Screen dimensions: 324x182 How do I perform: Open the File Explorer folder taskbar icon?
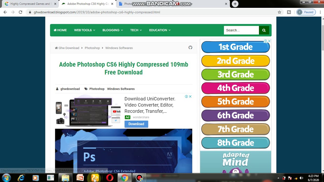65,178
